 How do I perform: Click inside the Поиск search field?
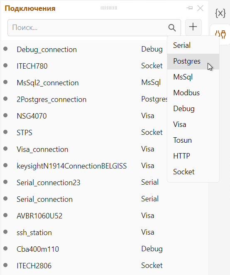[x=88, y=28]
